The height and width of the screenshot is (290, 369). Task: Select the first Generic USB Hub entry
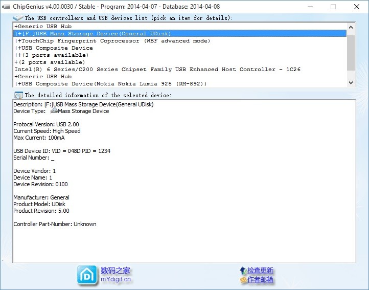pyautogui.click(x=43, y=27)
